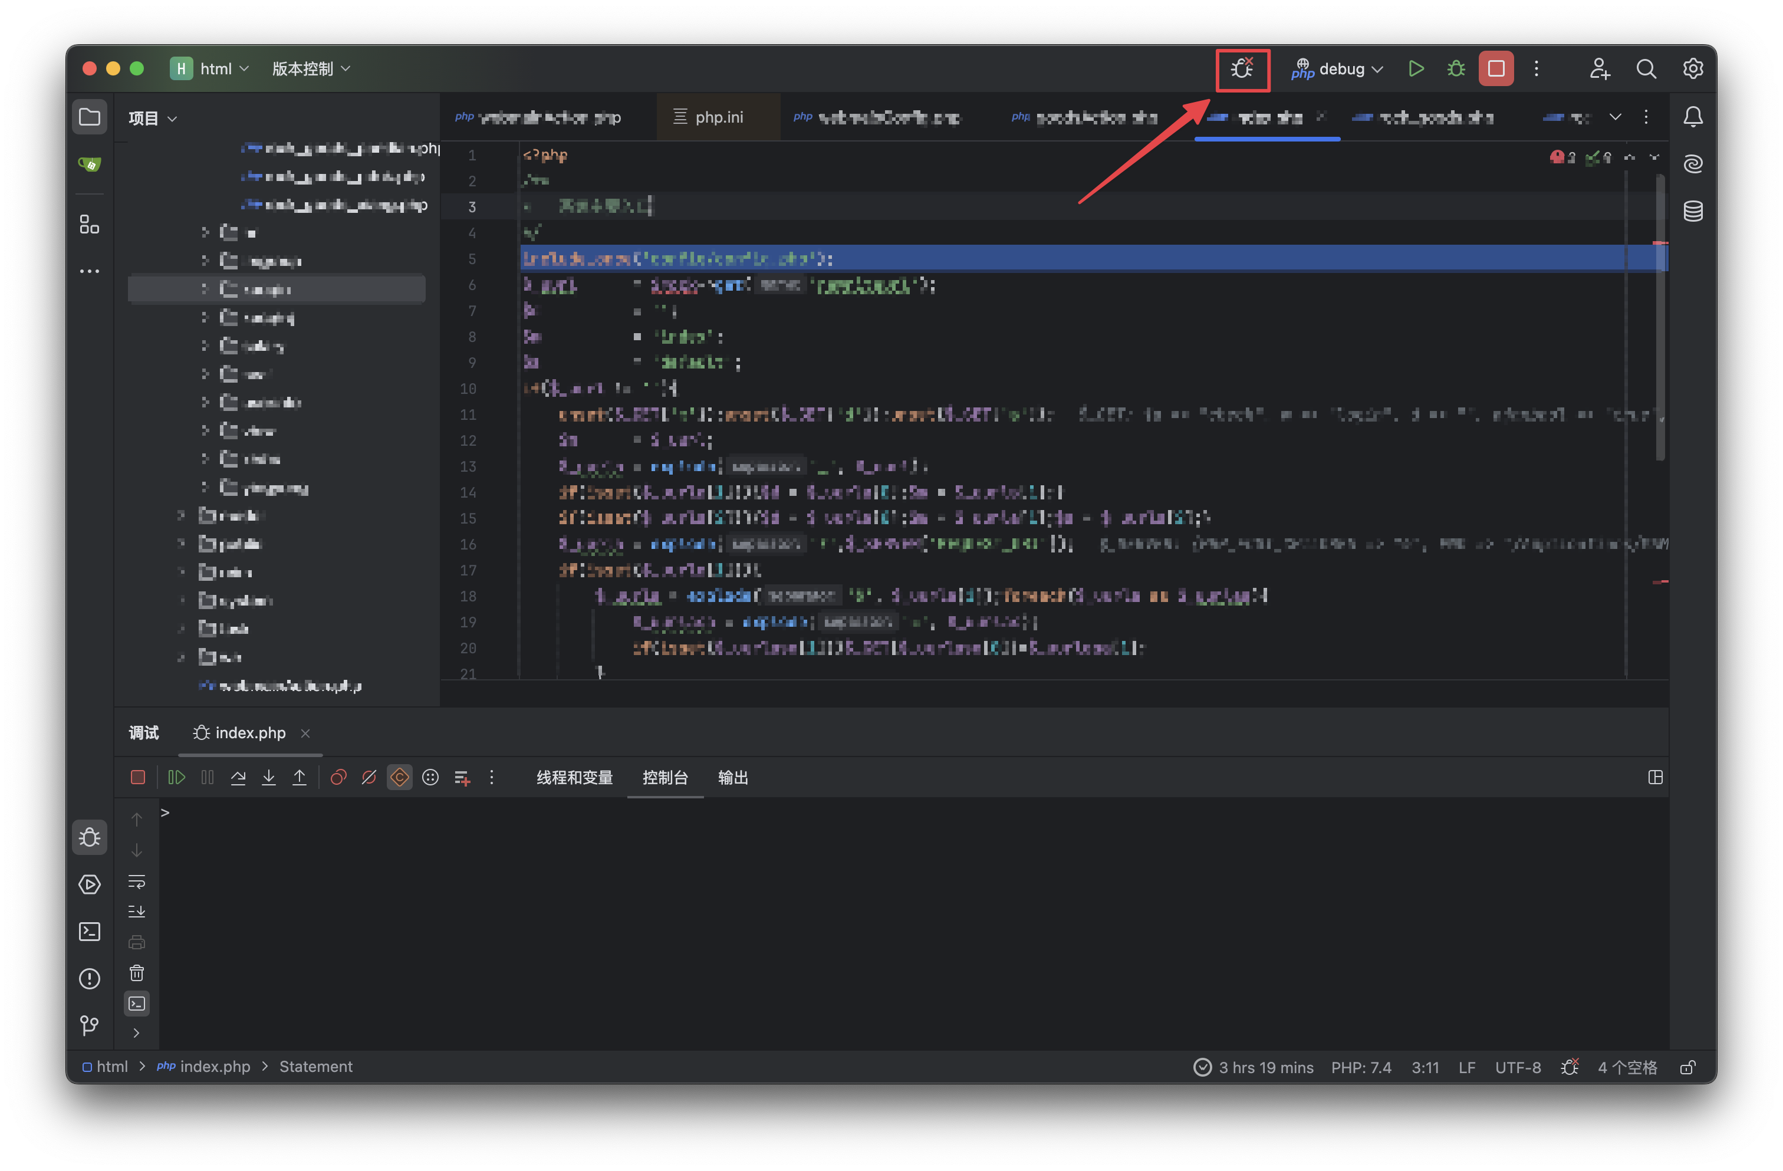Show more tool windows ellipsis
Screen dimensions: 1783x1171
(x=89, y=271)
